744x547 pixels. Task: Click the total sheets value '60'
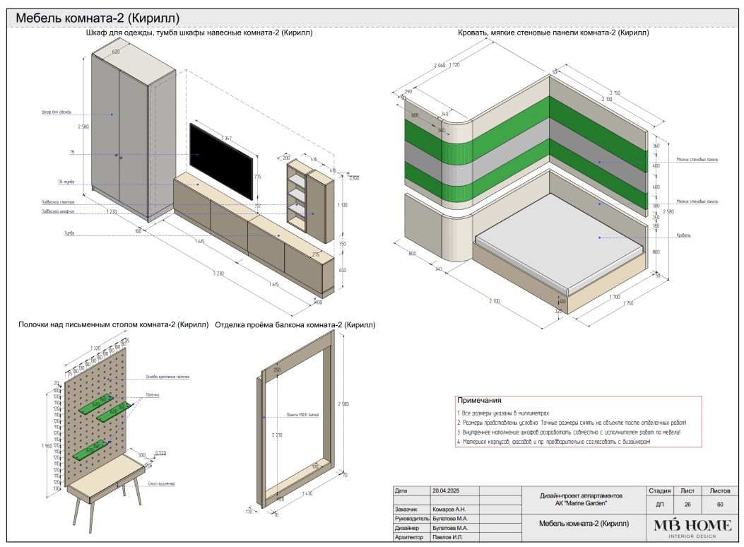coord(720,505)
